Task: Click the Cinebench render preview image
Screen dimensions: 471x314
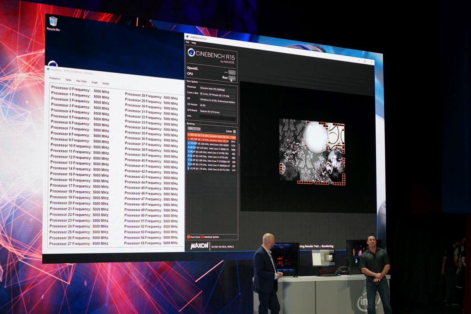Action: tap(312, 151)
